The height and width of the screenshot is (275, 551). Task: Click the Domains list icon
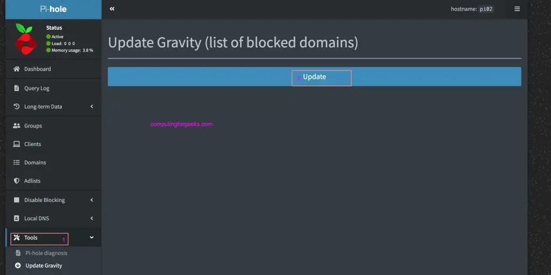17,162
